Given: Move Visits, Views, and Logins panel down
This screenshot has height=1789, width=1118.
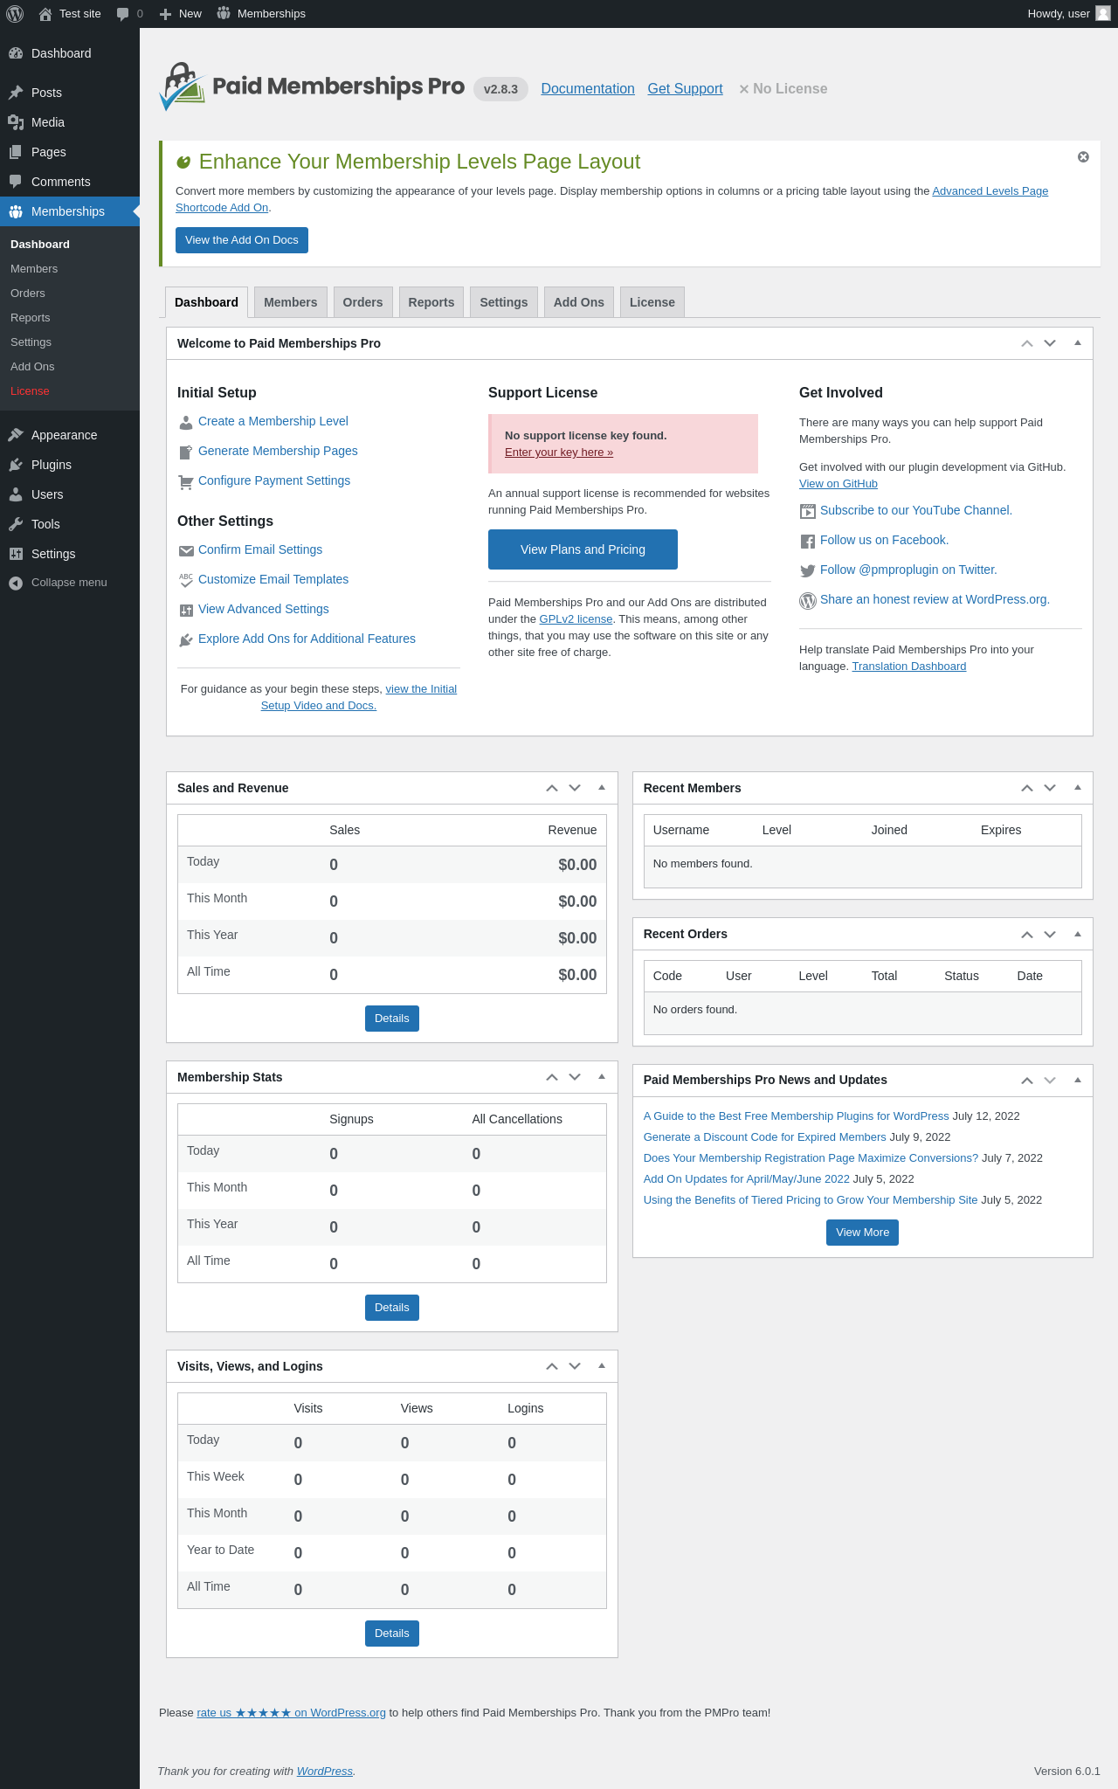Looking at the screenshot, I should coord(575,1366).
